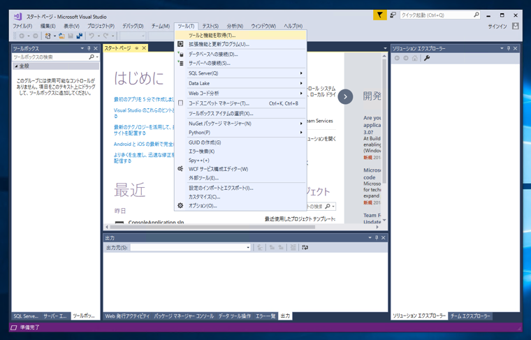Open the 出力元(S) combo box
Image resolution: width=531 pixels, height=340 pixels.
[x=191, y=248]
